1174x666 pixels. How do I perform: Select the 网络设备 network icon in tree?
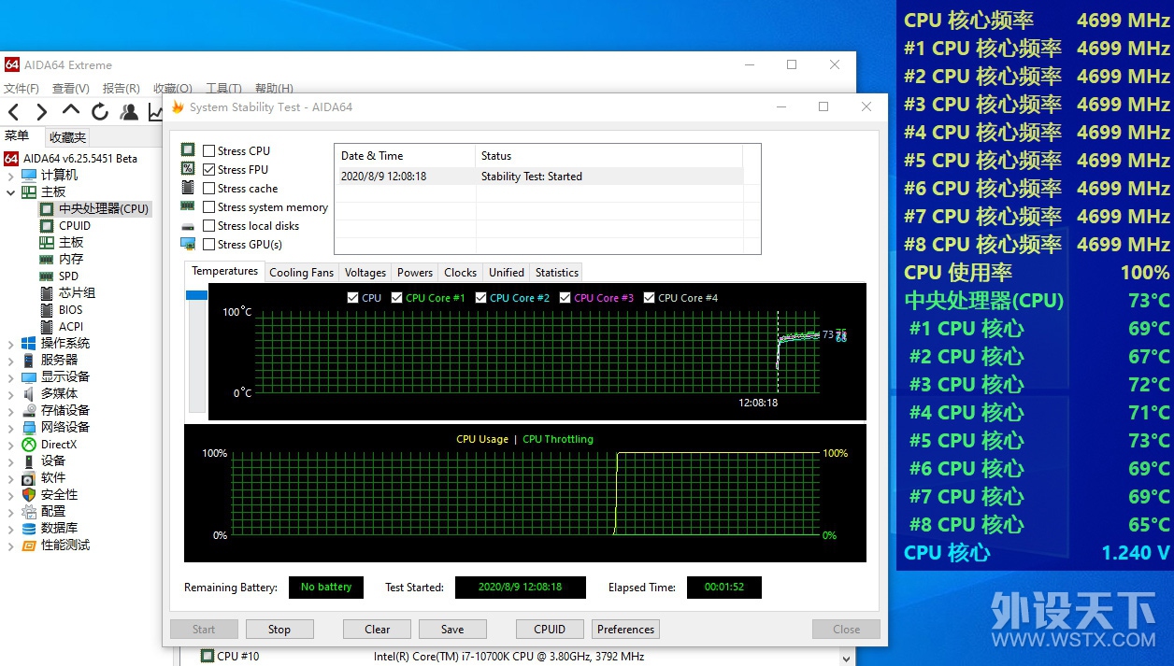point(29,427)
